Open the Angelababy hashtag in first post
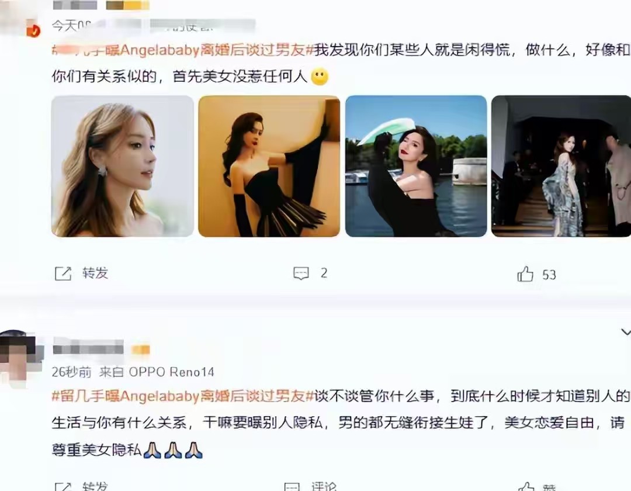This screenshot has width=631, height=491. pyautogui.click(x=183, y=50)
